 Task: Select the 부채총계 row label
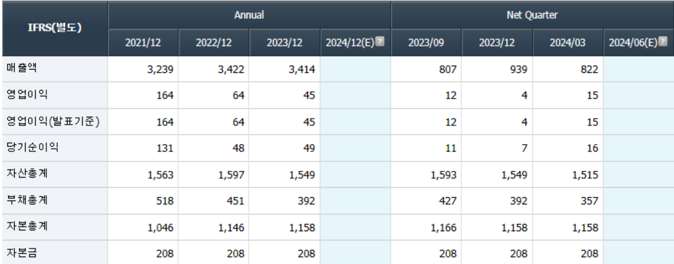pos(27,200)
